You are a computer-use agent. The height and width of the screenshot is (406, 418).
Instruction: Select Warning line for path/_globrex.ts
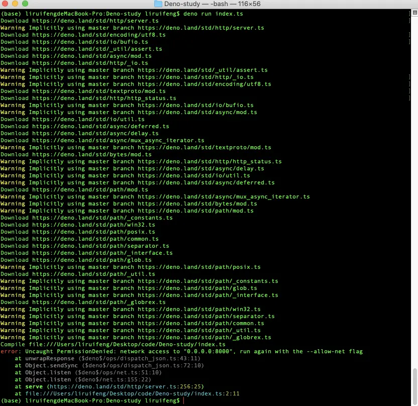pos(136,338)
